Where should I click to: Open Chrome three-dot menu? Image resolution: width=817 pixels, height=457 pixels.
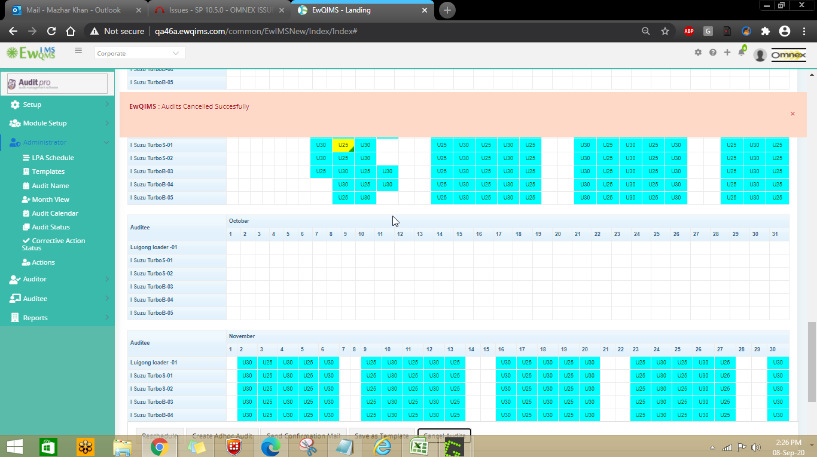coord(803,31)
